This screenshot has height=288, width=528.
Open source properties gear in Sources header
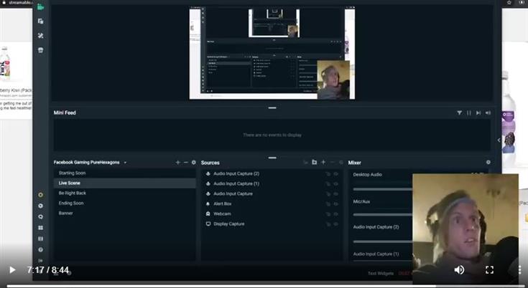coord(341,163)
